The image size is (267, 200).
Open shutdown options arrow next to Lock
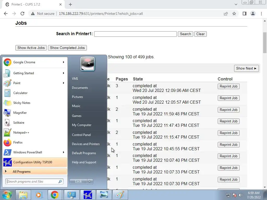coord(90,182)
